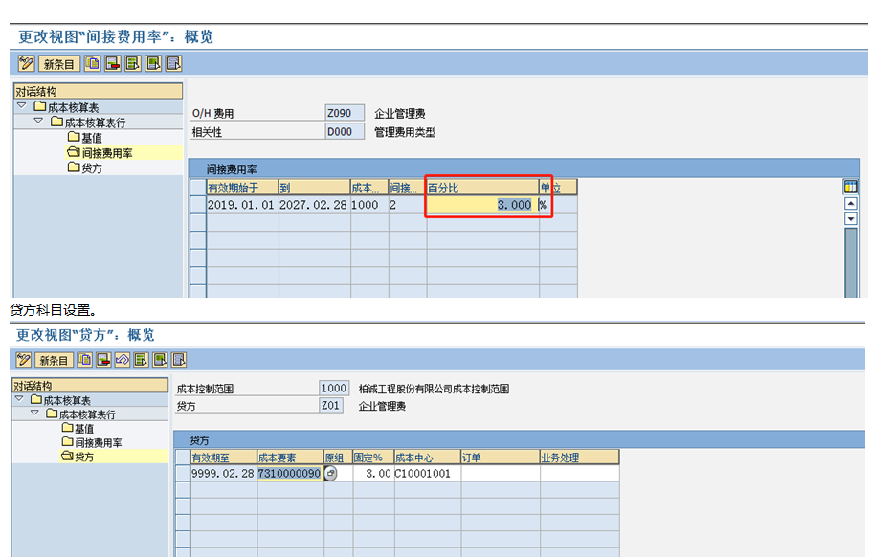Image resolution: width=870 pixels, height=559 pixels.
Task: Click date cell 2027.02.28
Action: [315, 204]
